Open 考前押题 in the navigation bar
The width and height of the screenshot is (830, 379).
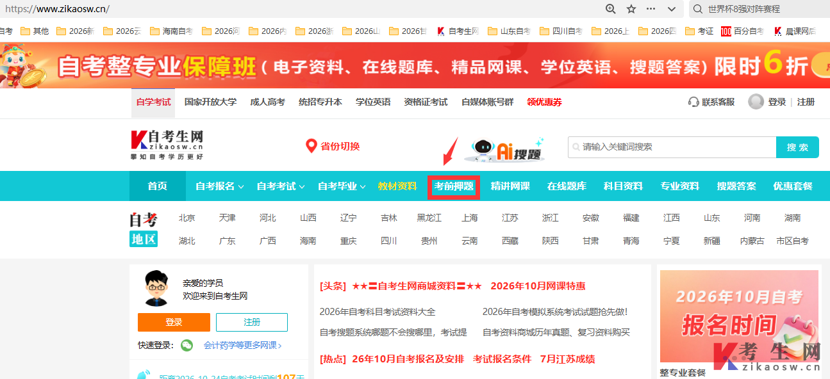[x=454, y=186]
